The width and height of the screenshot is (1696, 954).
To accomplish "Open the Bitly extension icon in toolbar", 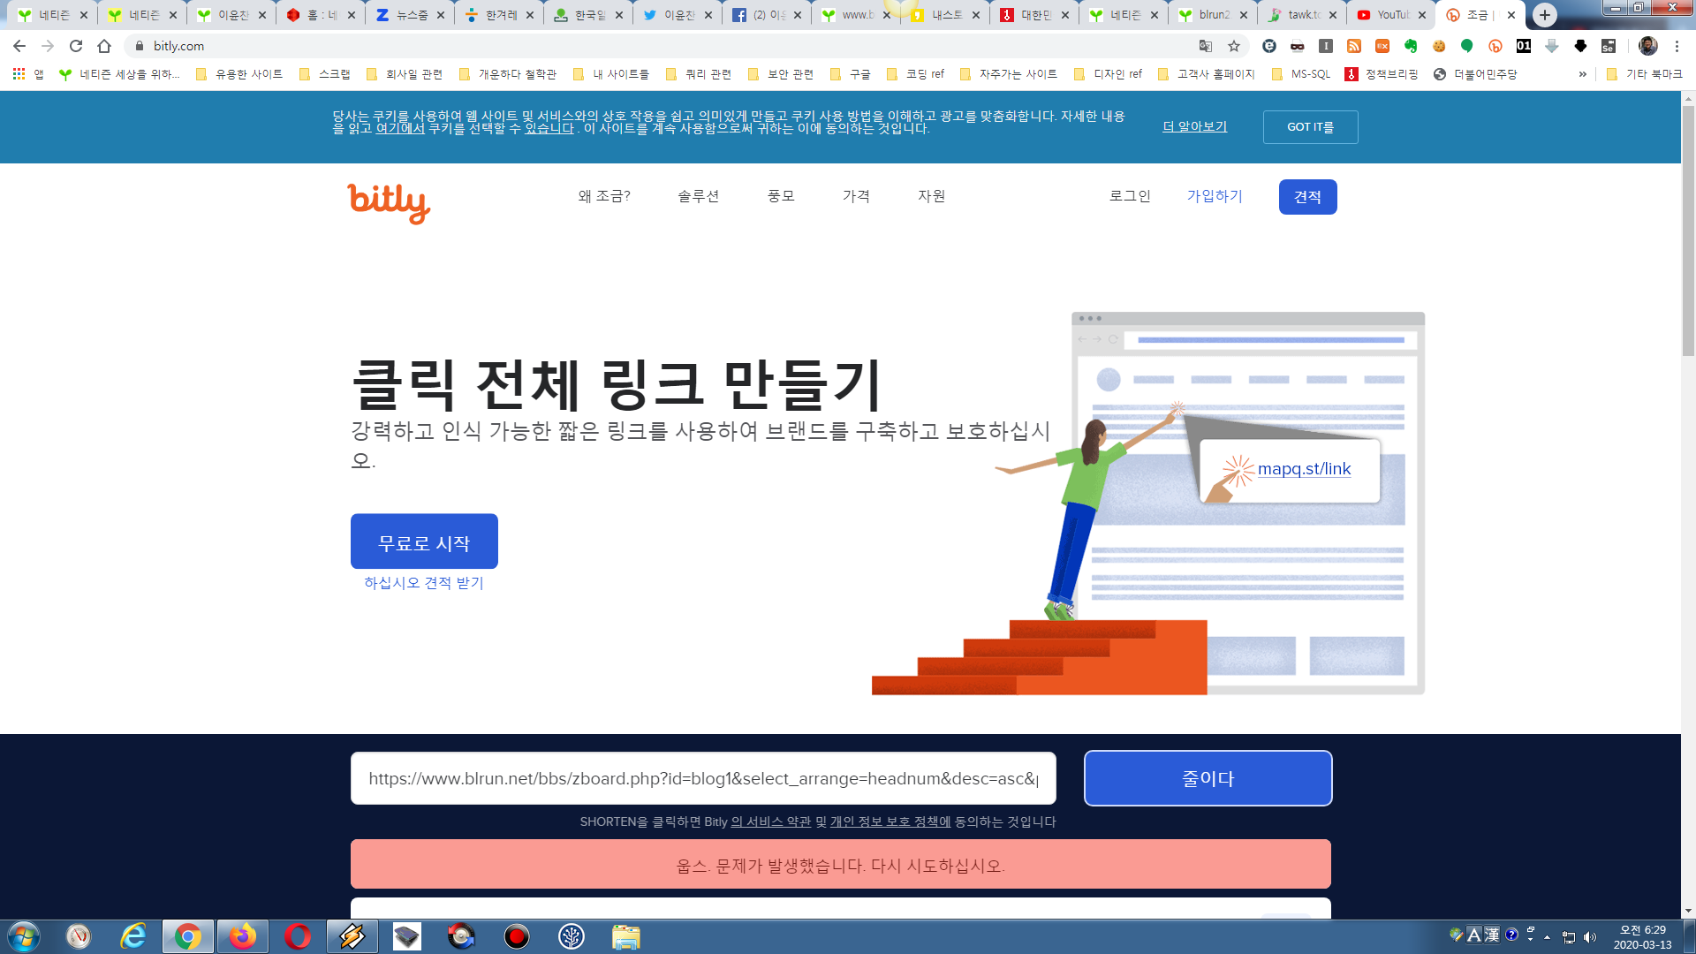I will [x=1495, y=46].
